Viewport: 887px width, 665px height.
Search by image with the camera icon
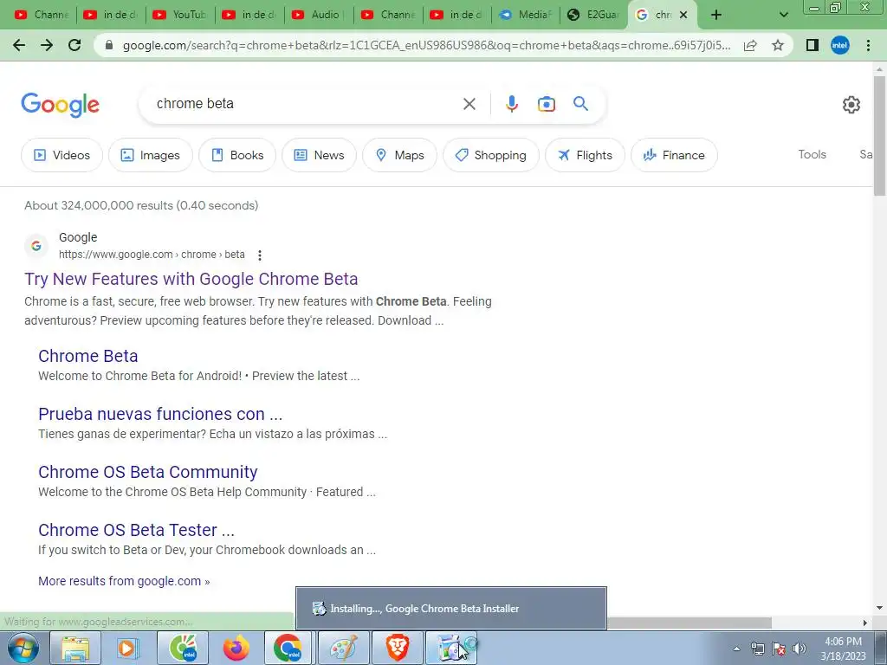coord(546,104)
